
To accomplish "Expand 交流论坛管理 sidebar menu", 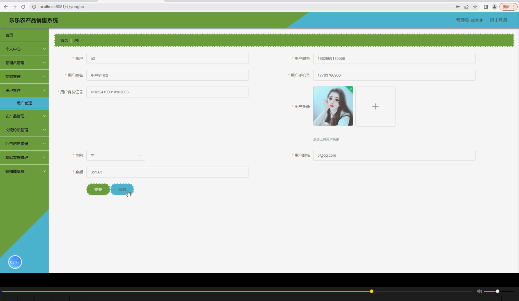I will tap(24, 130).
